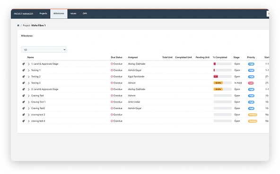The height and width of the screenshot is (174, 280).
Task: Click action icon for Testing 1 row
Action: tap(24, 70)
